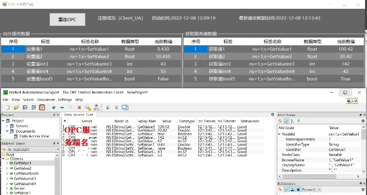
Task: Select GetValueBool5 node in Address Space
Action: pyautogui.click(x=26, y=173)
